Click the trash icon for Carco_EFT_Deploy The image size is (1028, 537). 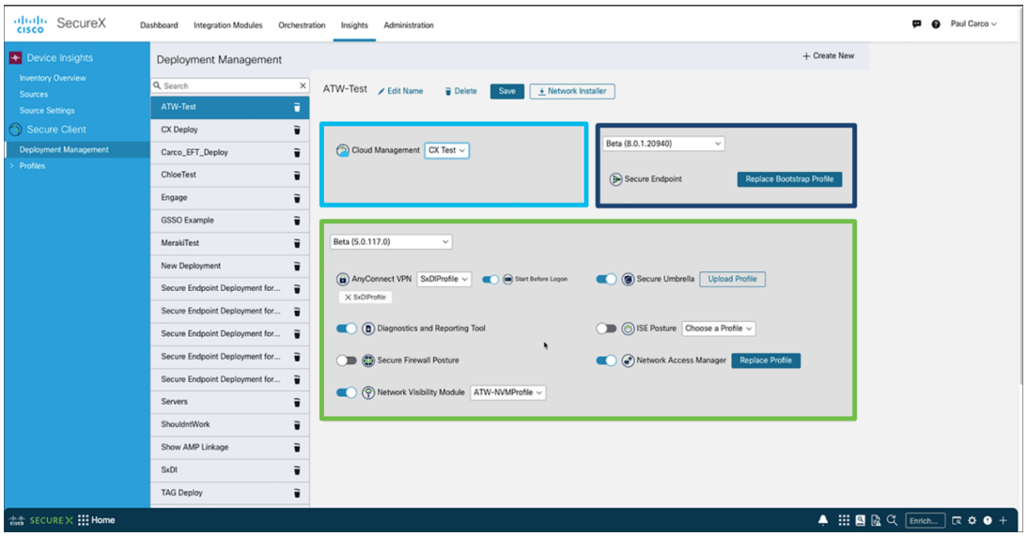pos(297,153)
